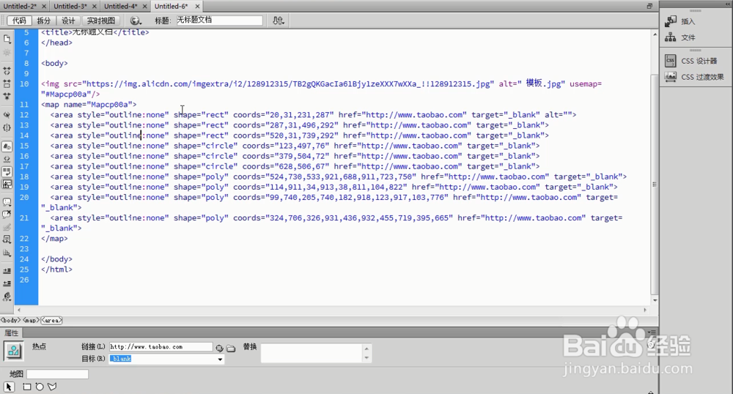Screen dimensions: 733x394
Task: Close Untitled-2 tab
Action: point(44,6)
